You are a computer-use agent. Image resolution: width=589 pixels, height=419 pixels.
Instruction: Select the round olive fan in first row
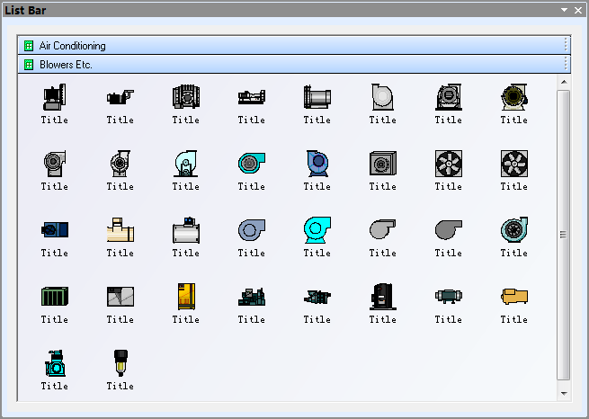pos(513,96)
